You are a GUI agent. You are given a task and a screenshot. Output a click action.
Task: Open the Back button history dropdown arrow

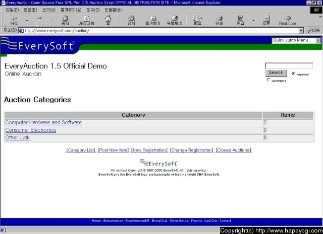pyautogui.click(x=27, y=21)
